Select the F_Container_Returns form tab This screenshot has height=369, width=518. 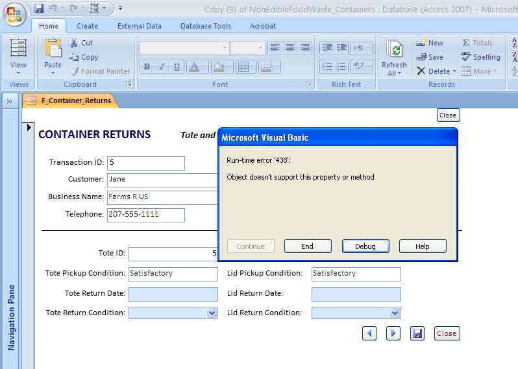(x=70, y=101)
